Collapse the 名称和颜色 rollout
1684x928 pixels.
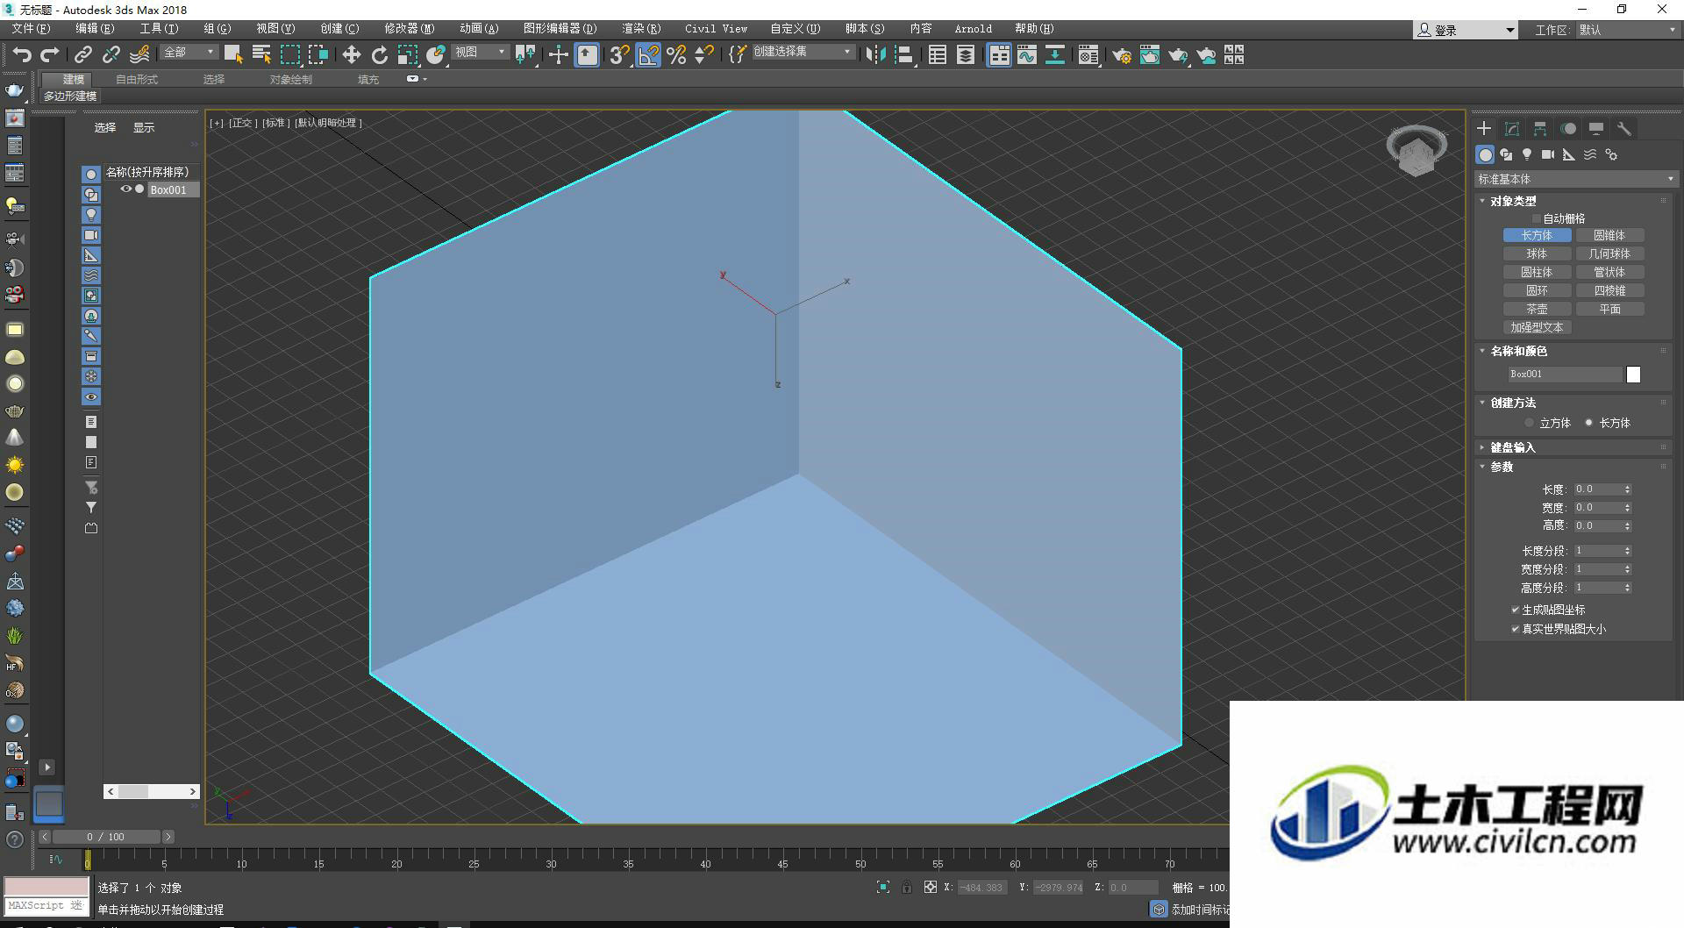(1517, 351)
